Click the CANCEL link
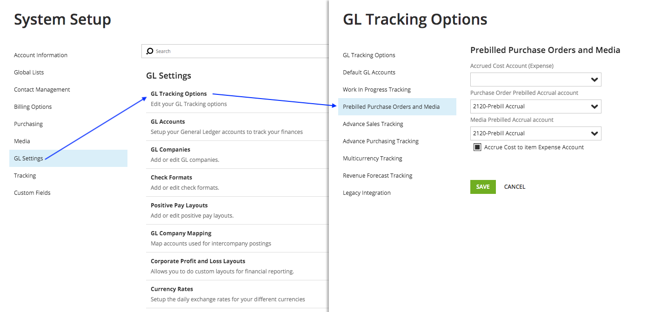This screenshot has height=312, width=648. click(x=514, y=186)
